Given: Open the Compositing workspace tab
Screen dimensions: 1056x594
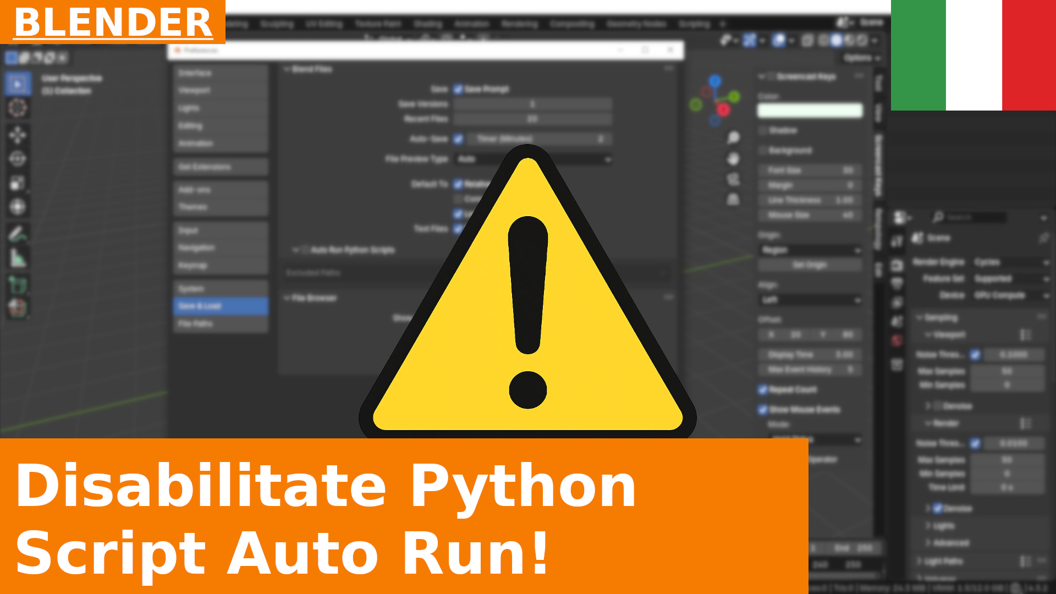Looking at the screenshot, I should pyautogui.click(x=572, y=24).
